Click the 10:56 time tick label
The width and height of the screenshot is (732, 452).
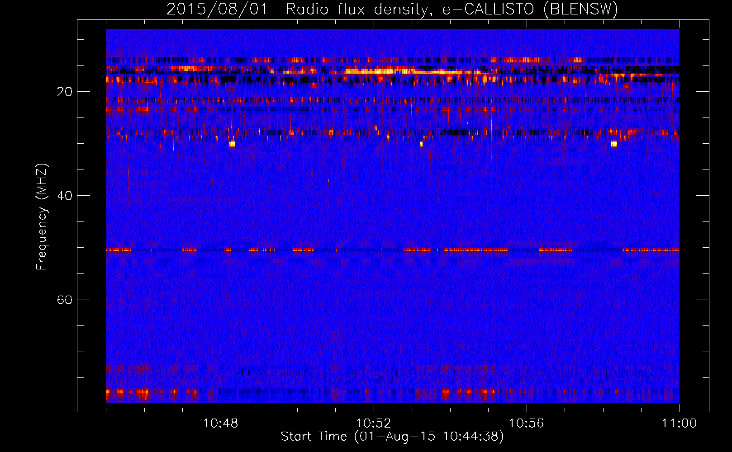527,424
